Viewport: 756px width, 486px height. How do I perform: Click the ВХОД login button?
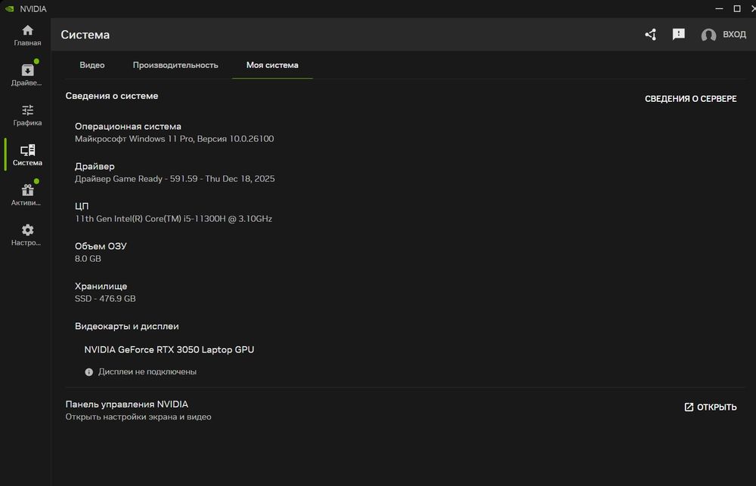pos(734,35)
